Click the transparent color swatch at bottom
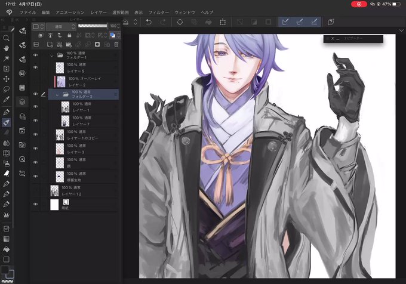406x284 pixels. pyautogui.click(x=8, y=281)
